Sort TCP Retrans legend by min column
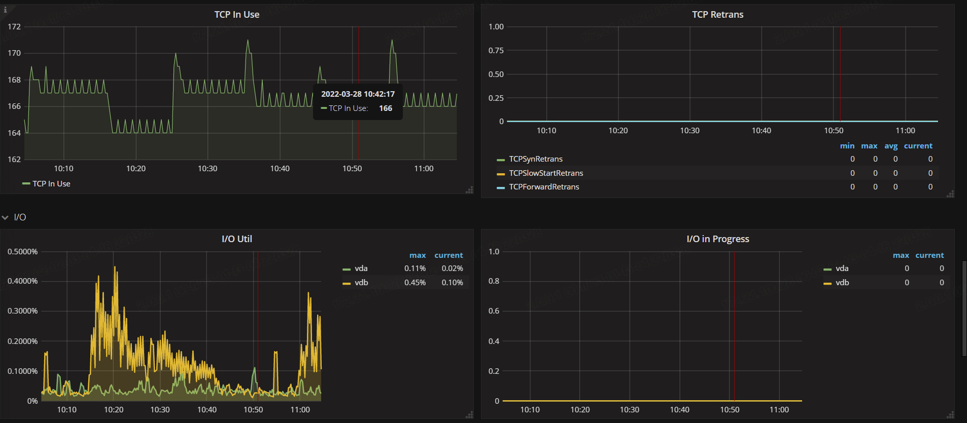This screenshot has width=967, height=423. (x=847, y=146)
